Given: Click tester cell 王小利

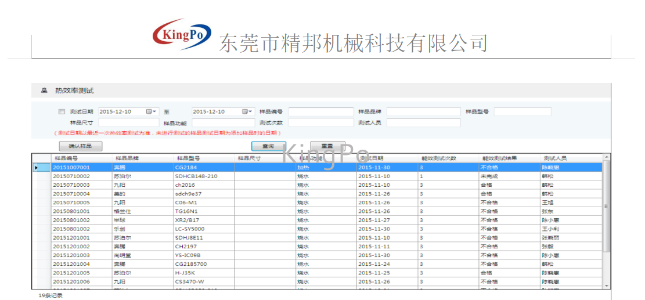Looking at the screenshot, I should click(x=571, y=229).
